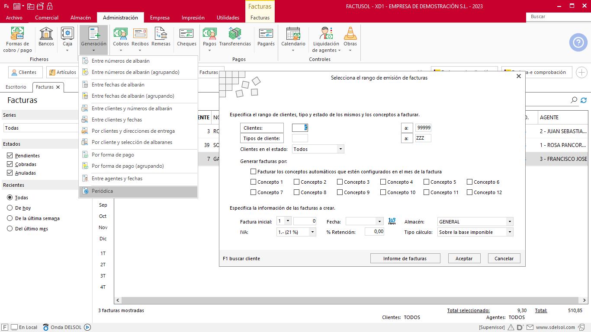Image resolution: width=591 pixels, height=332 pixels.
Task: Click the refresh icon beside search
Action: 584,100
